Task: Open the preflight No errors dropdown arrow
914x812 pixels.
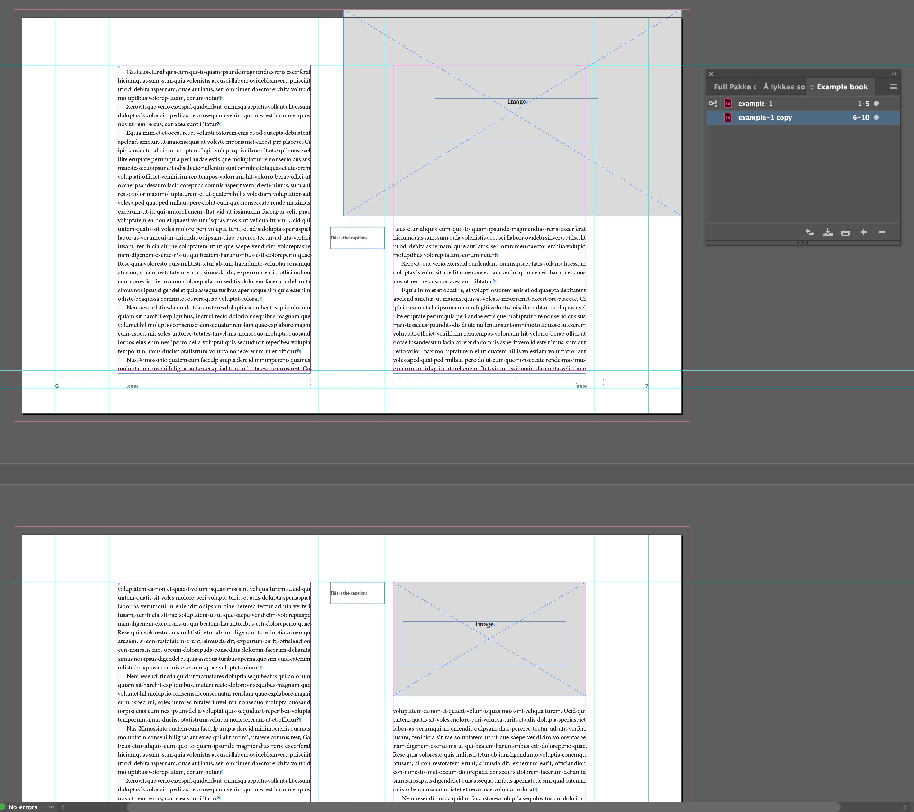Action: click(51, 807)
